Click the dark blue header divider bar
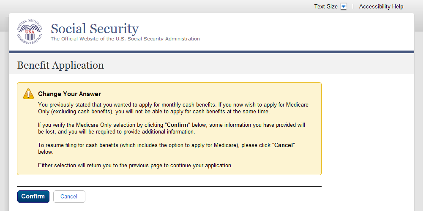 click(211, 52)
